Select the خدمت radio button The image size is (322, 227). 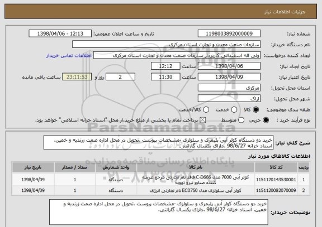234,110
